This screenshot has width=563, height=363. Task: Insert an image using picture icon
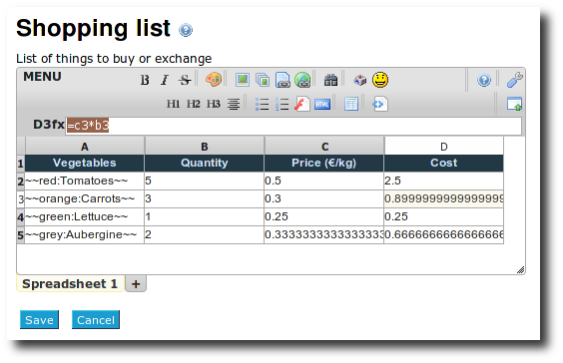tap(243, 80)
